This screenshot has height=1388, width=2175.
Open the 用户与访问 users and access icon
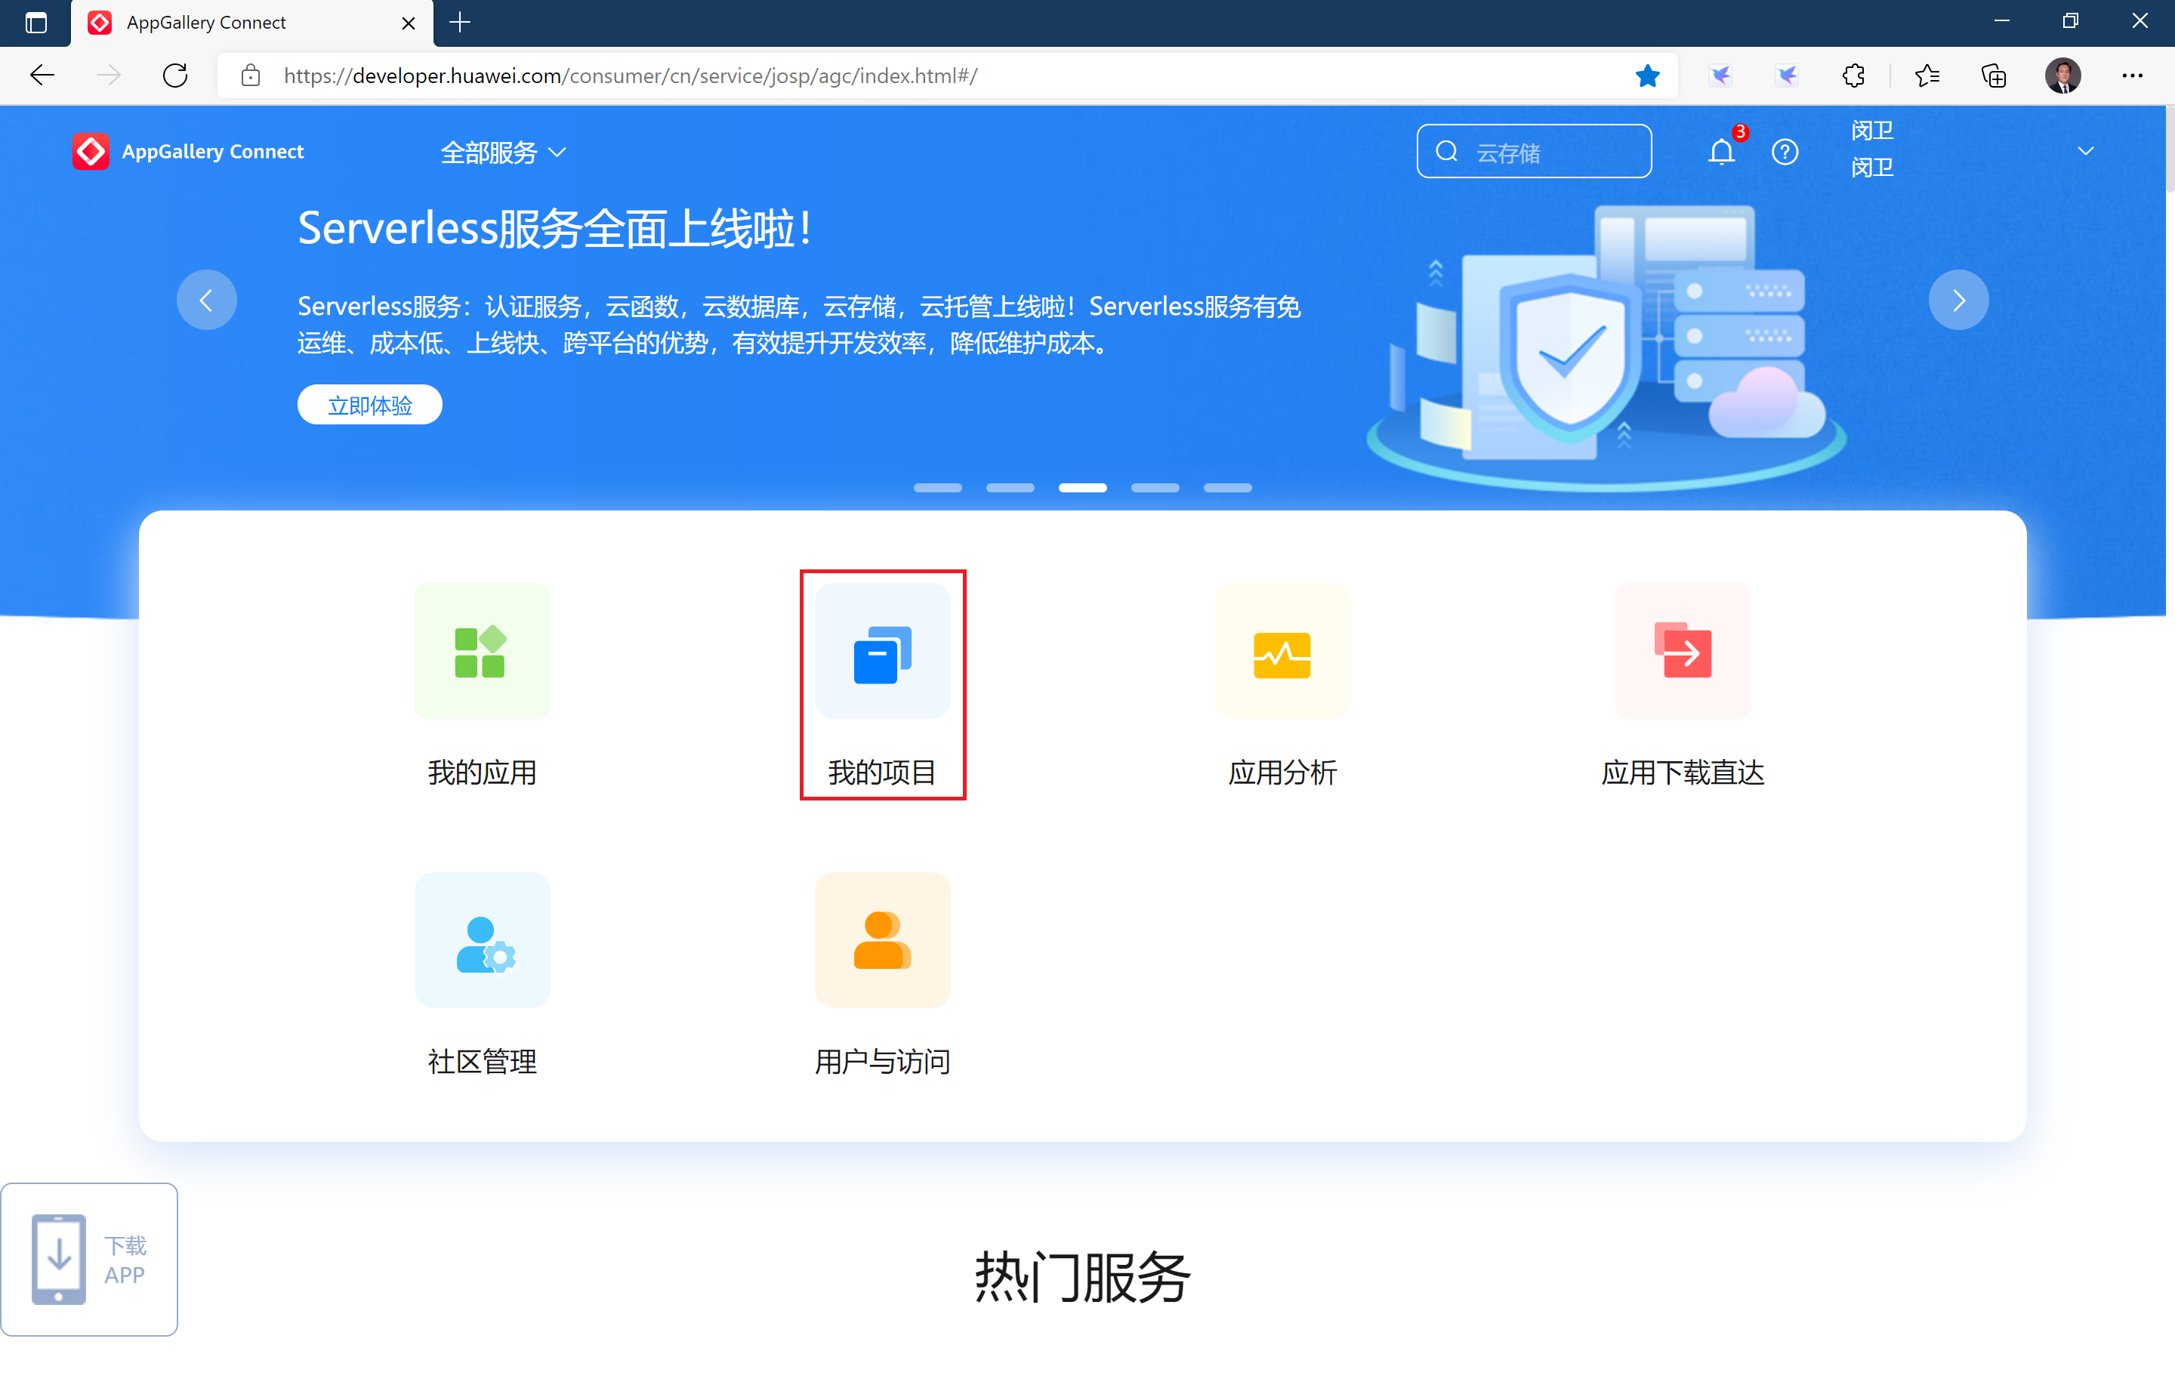tap(883, 939)
